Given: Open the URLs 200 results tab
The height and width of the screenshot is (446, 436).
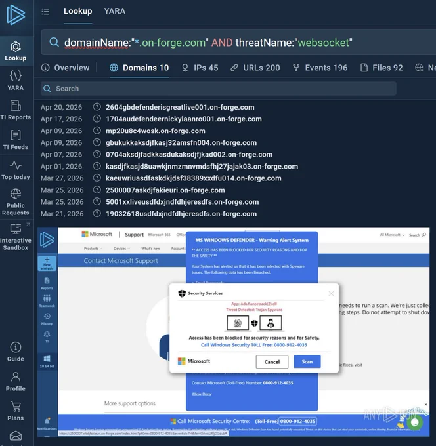Looking at the screenshot, I should click(x=255, y=68).
